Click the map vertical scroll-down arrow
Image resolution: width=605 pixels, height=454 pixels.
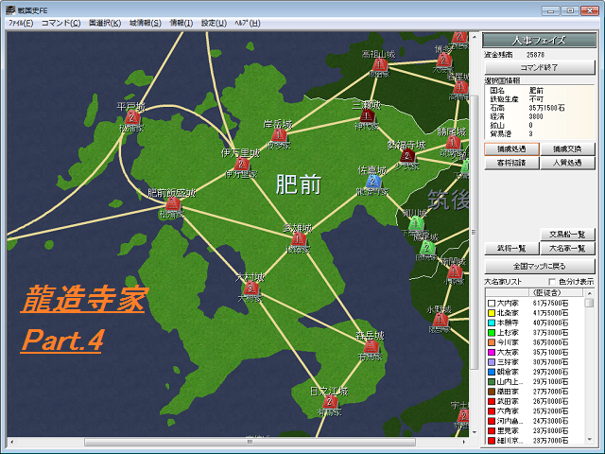[x=474, y=432]
